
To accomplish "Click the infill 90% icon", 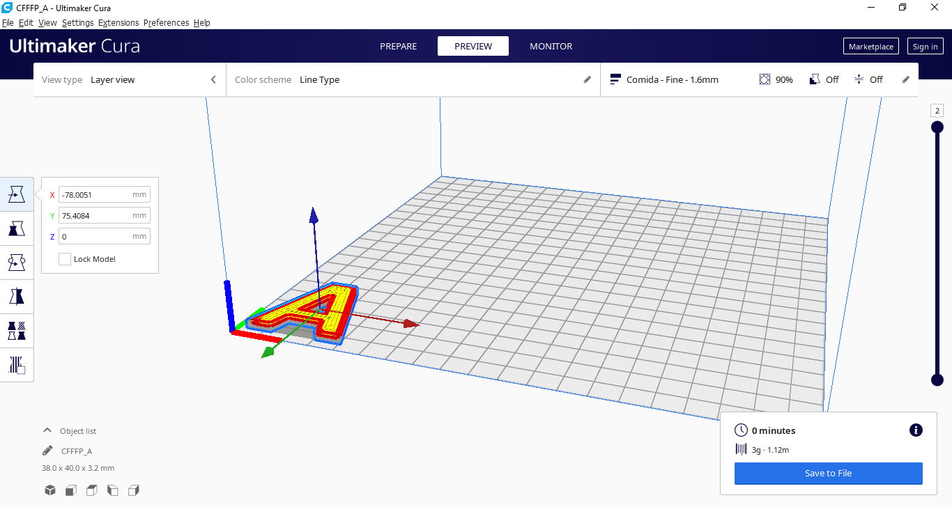I will tap(765, 79).
